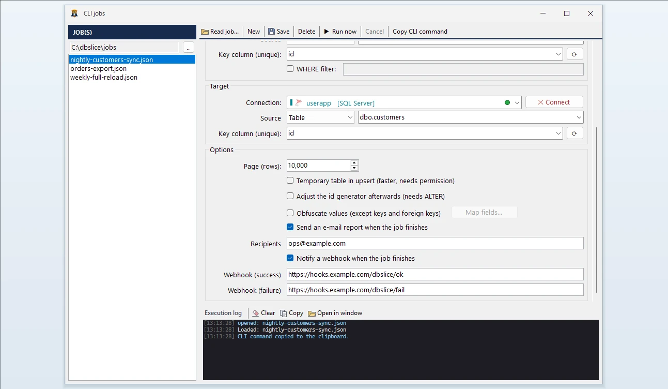Decrease Page rows with down arrow
668x389 pixels.
pyautogui.click(x=354, y=169)
